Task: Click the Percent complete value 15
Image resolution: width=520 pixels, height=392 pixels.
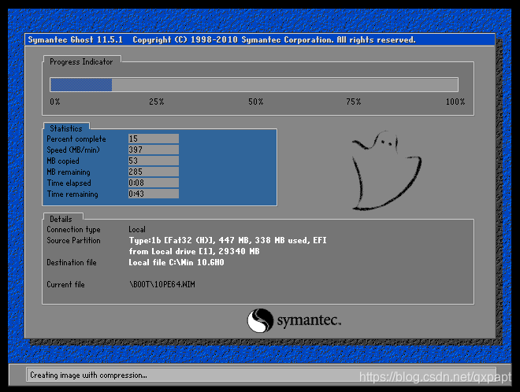Action: (154, 139)
